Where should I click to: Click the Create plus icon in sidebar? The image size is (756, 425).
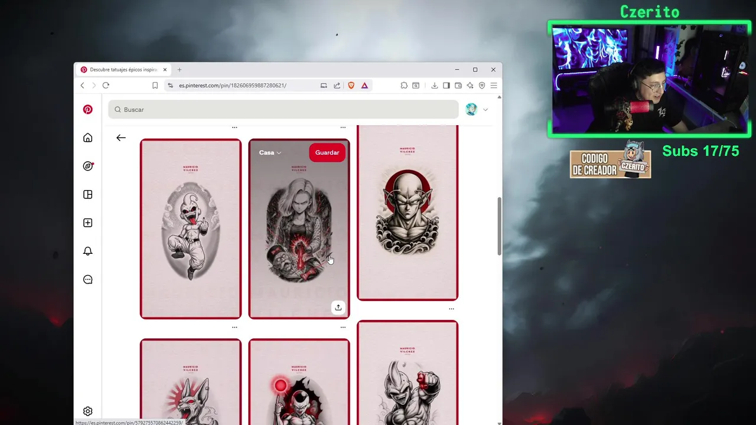87,223
